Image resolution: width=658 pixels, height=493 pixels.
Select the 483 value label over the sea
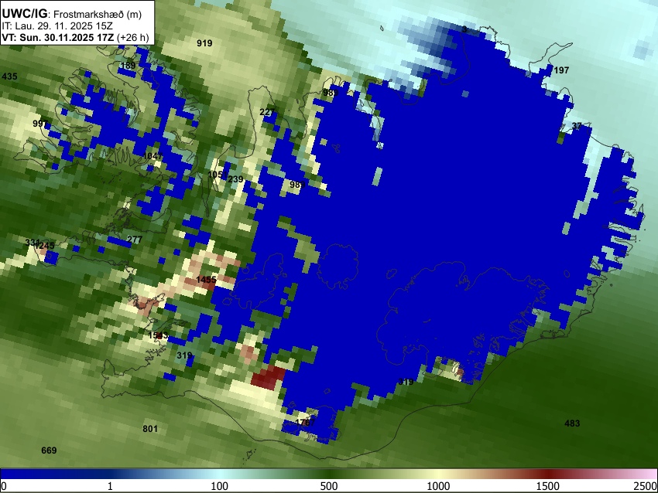[x=572, y=423]
